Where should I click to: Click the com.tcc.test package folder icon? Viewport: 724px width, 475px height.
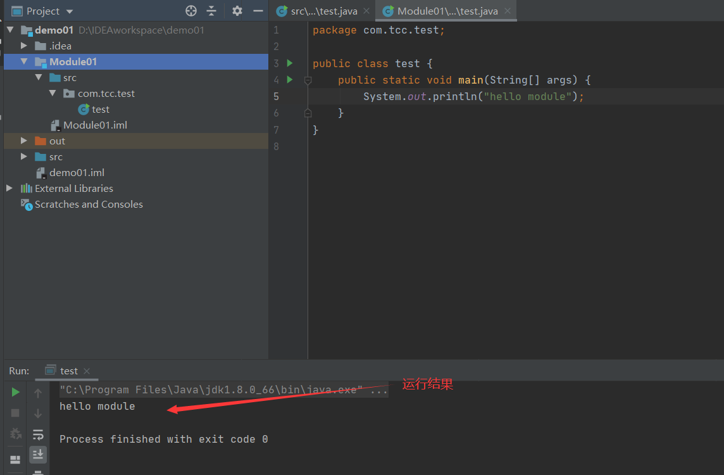(x=69, y=93)
